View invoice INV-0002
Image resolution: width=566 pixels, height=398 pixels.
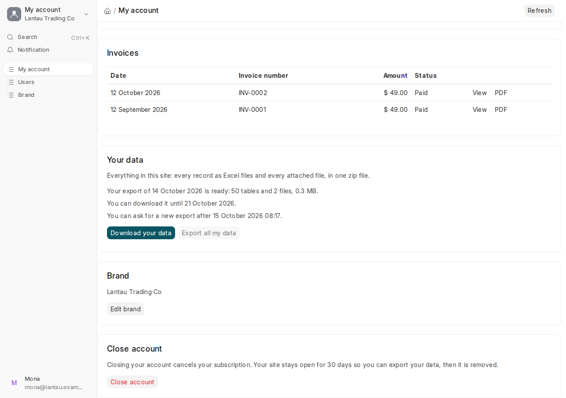coord(480,93)
